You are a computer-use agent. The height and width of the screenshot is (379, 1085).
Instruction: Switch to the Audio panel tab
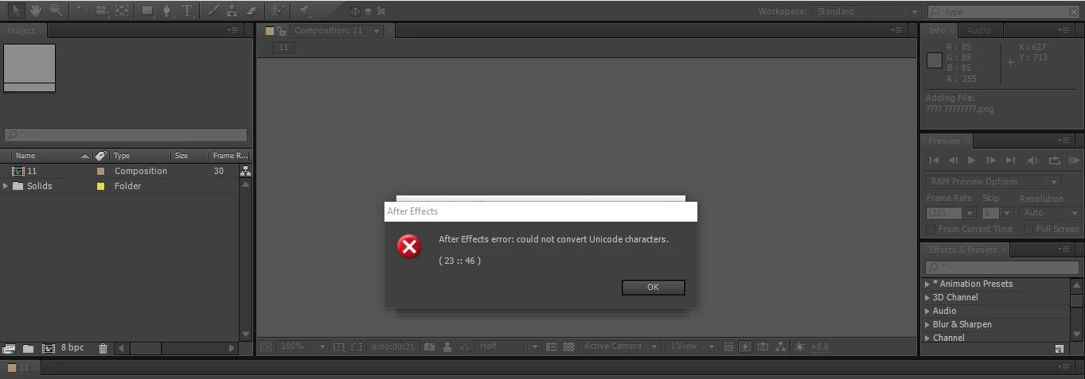978,30
